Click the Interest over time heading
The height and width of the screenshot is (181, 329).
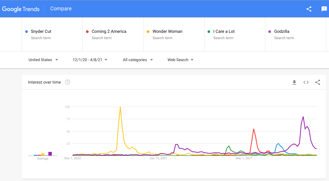click(44, 82)
